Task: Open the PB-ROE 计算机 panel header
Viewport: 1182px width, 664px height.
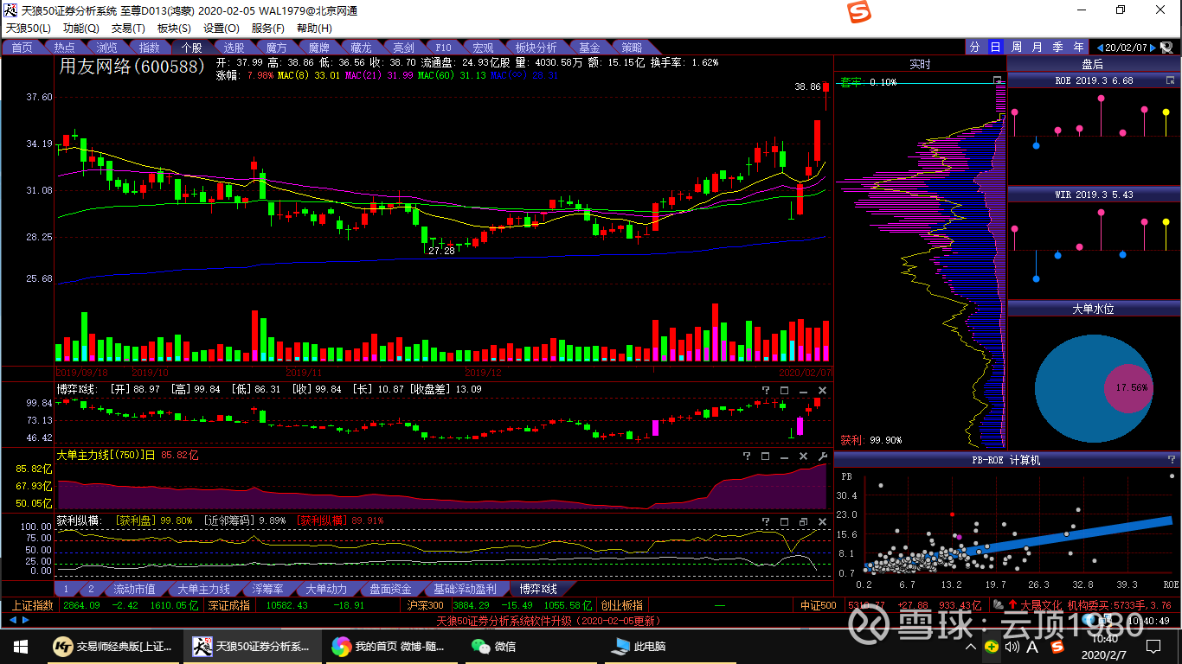Action: pyautogui.click(x=1005, y=460)
